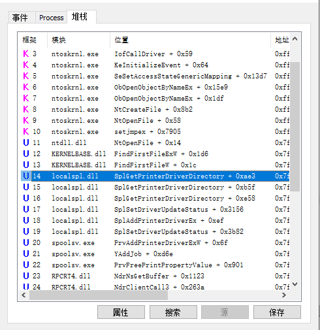The height and width of the screenshot is (330, 320).
Task: Click the kernel K icon for NtCreateFile row
Action: tap(26, 109)
